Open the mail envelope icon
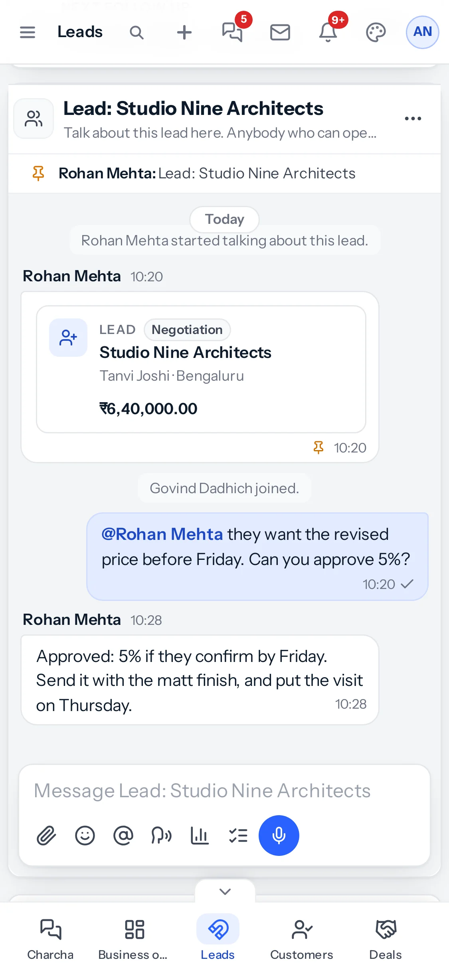The width and height of the screenshot is (449, 972). click(280, 32)
